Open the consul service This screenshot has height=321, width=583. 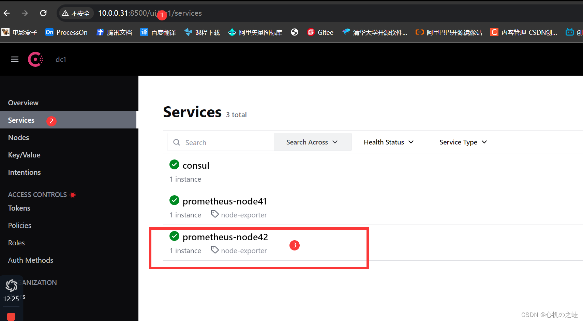[x=196, y=165]
